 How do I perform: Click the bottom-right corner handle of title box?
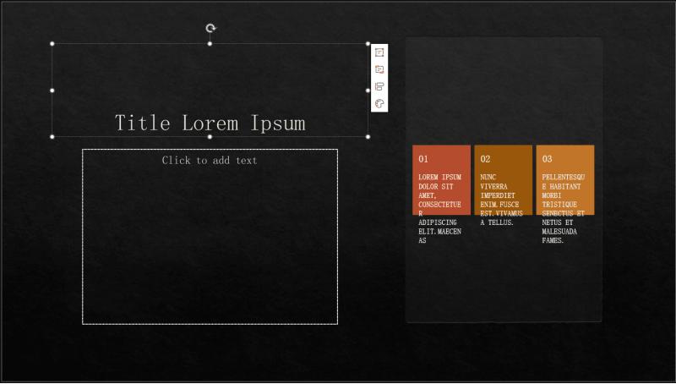368,137
